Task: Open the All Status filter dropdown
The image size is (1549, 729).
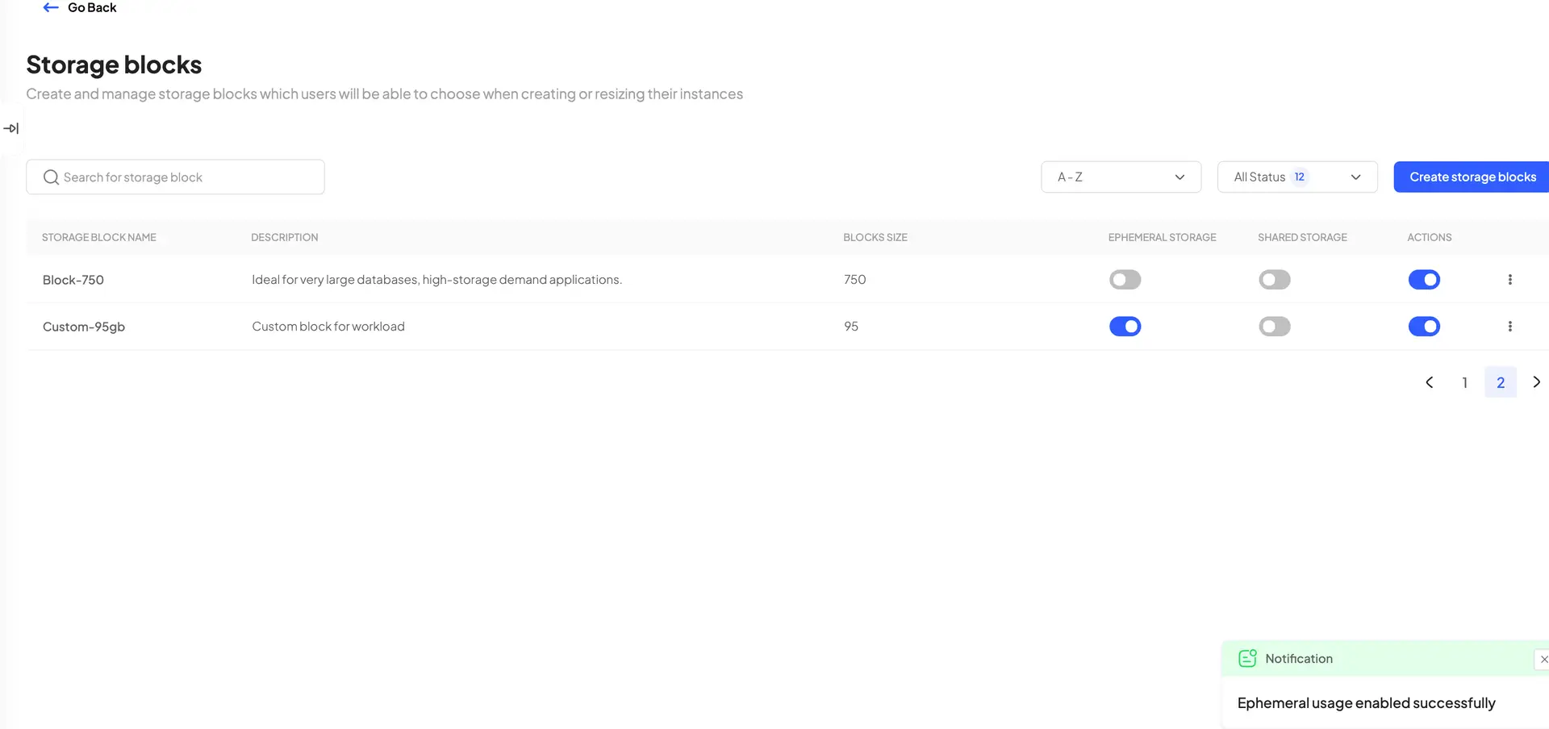Action: tap(1297, 177)
